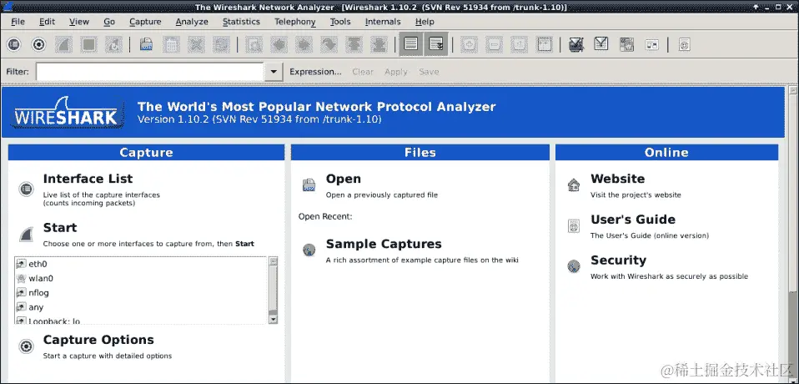799x384 pixels.
Task: Click the find packet magnifier toolbar icon
Action: click(254, 45)
